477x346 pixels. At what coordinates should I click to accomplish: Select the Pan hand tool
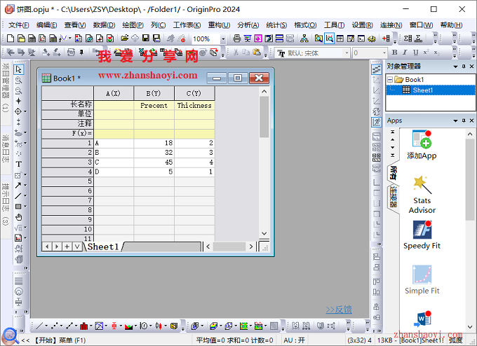coord(18,217)
